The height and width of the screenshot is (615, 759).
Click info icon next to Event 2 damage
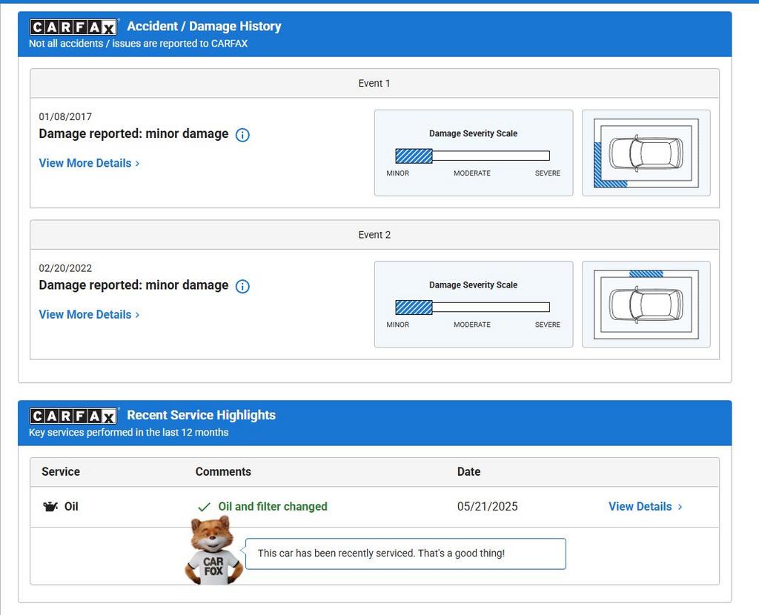(x=242, y=286)
